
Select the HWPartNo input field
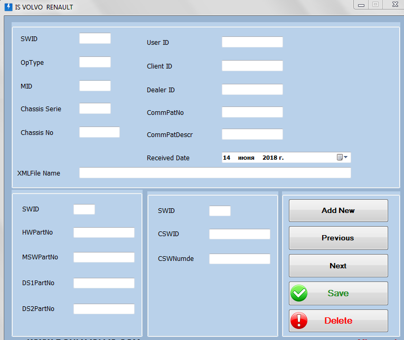(104, 232)
